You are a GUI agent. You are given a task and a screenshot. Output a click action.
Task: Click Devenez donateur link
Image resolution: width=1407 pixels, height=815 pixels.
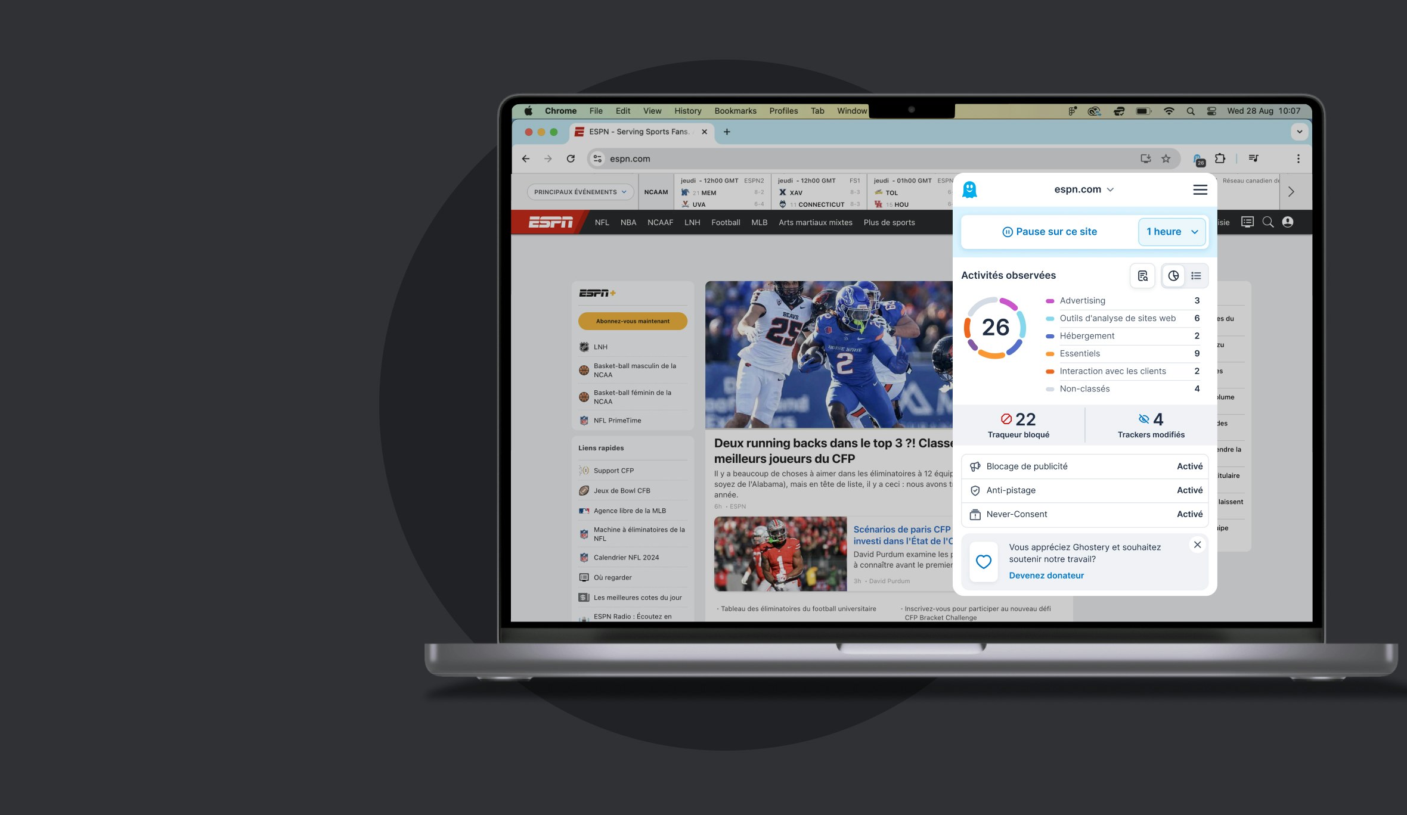click(1046, 576)
